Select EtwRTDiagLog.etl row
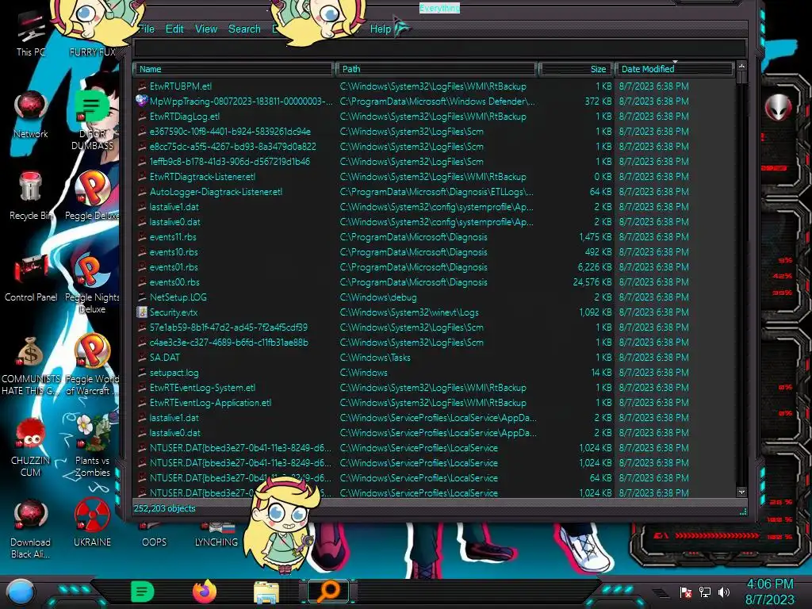This screenshot has height=609, width=812. [x=435, y=117]
